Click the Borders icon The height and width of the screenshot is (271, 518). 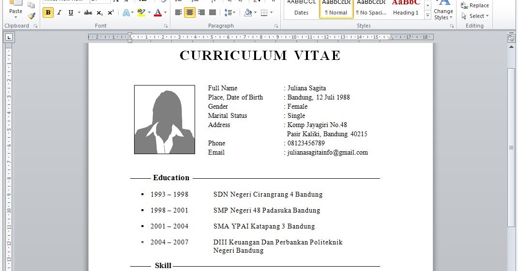click(264, 13)
